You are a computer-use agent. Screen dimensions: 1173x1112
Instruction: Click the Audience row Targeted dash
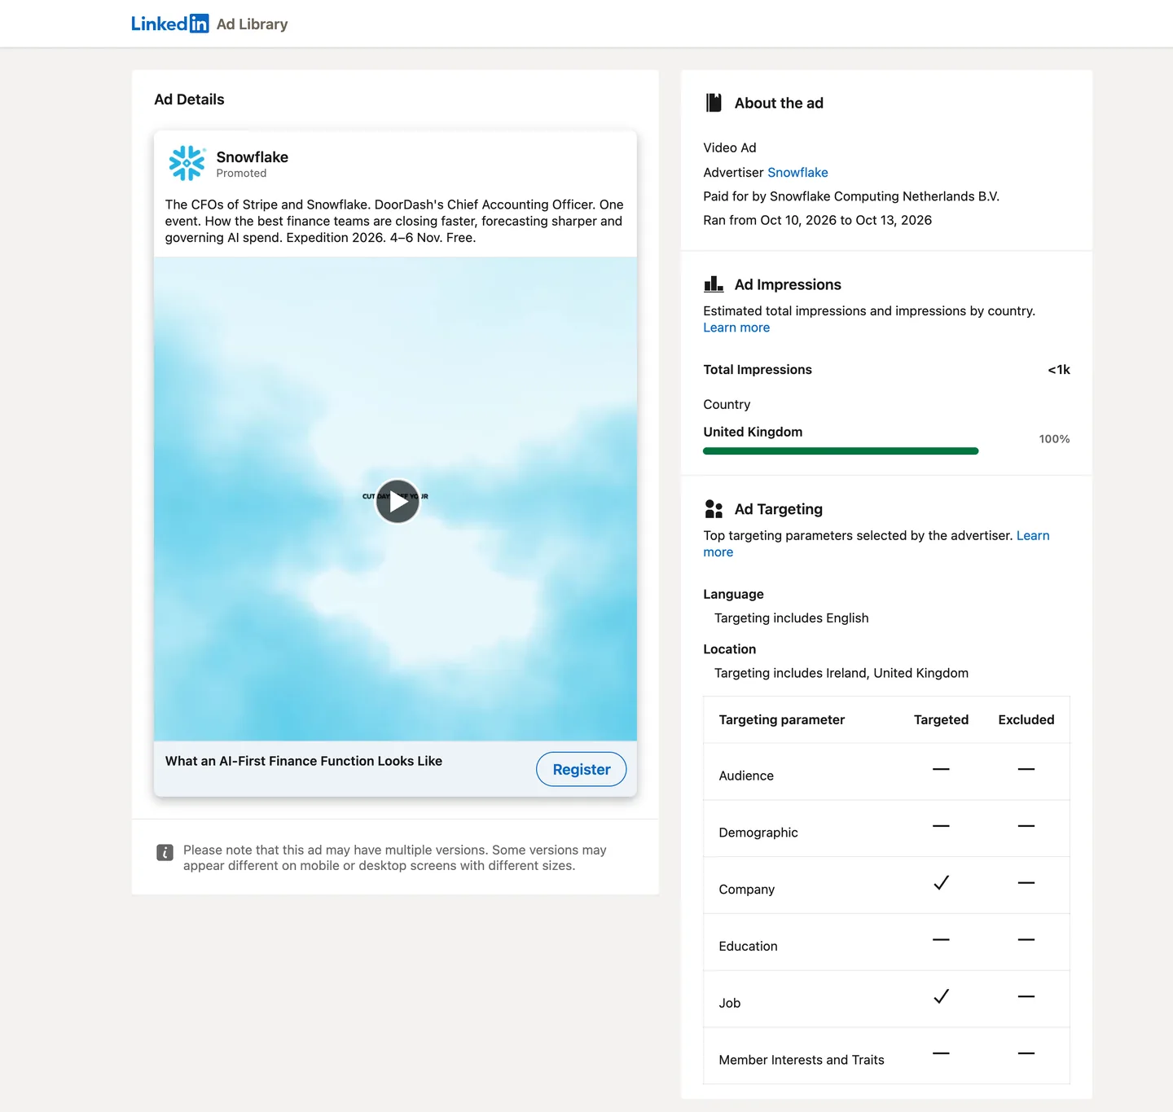(x=941, y=769)
